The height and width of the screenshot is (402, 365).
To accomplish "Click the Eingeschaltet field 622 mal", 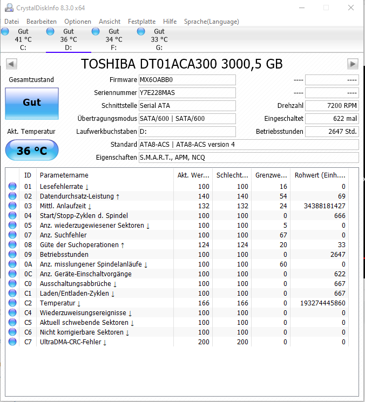I will pyautogui.click(x=332, y=119).
